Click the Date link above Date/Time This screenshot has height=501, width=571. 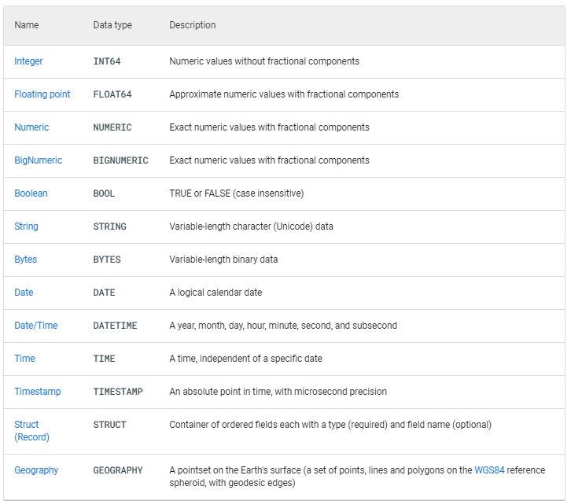(x=24, y=293)
